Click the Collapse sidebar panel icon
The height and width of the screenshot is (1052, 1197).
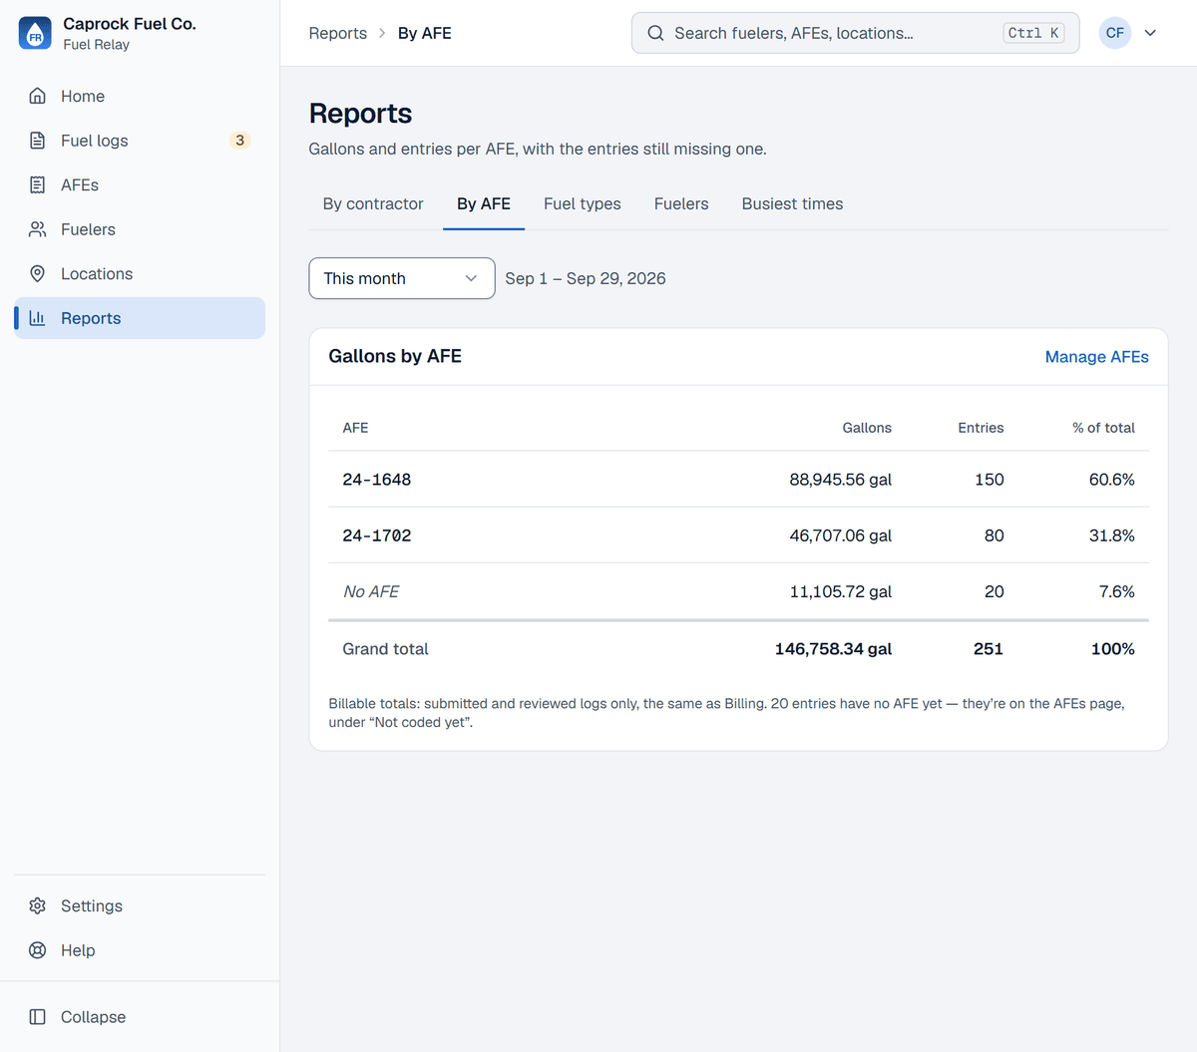pyautogui.click(x=38, y=1017)
